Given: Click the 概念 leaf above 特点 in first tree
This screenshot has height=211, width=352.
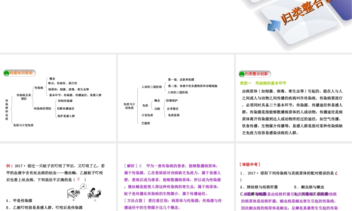Looking at the screenshot, I should (x=52, y=79).
